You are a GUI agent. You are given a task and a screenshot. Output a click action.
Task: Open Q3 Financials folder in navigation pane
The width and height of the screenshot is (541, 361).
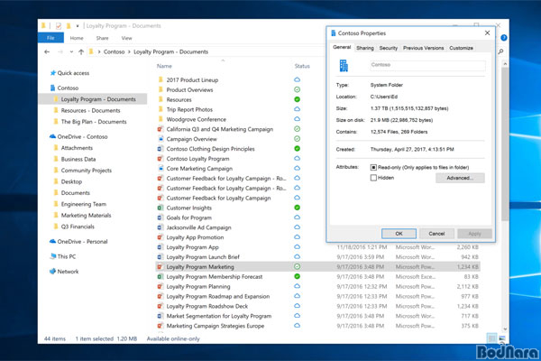coord(78,227)
